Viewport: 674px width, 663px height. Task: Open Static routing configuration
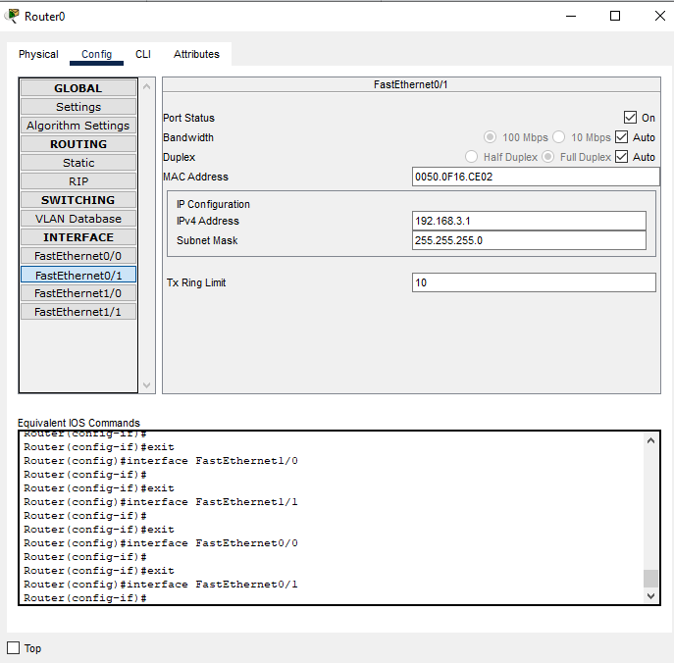78,163
